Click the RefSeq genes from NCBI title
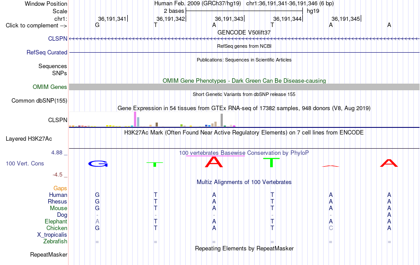 [x=244, y=46]
